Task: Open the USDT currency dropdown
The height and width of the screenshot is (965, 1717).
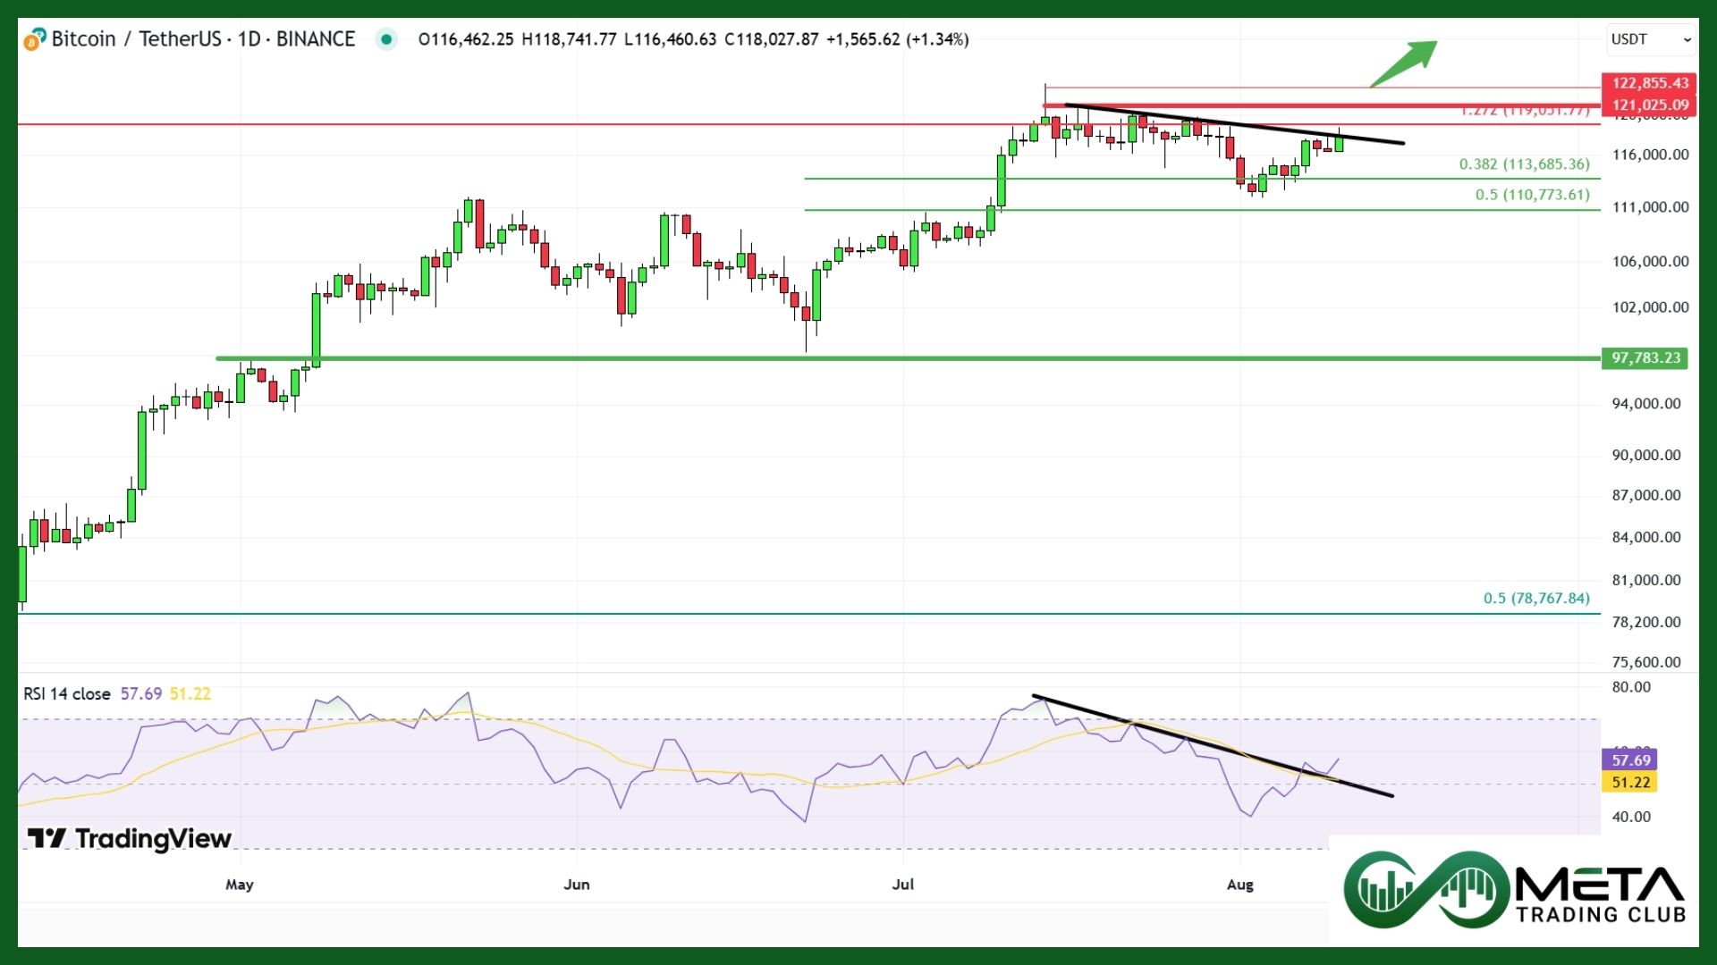Action: click(x=1651, y=39)
